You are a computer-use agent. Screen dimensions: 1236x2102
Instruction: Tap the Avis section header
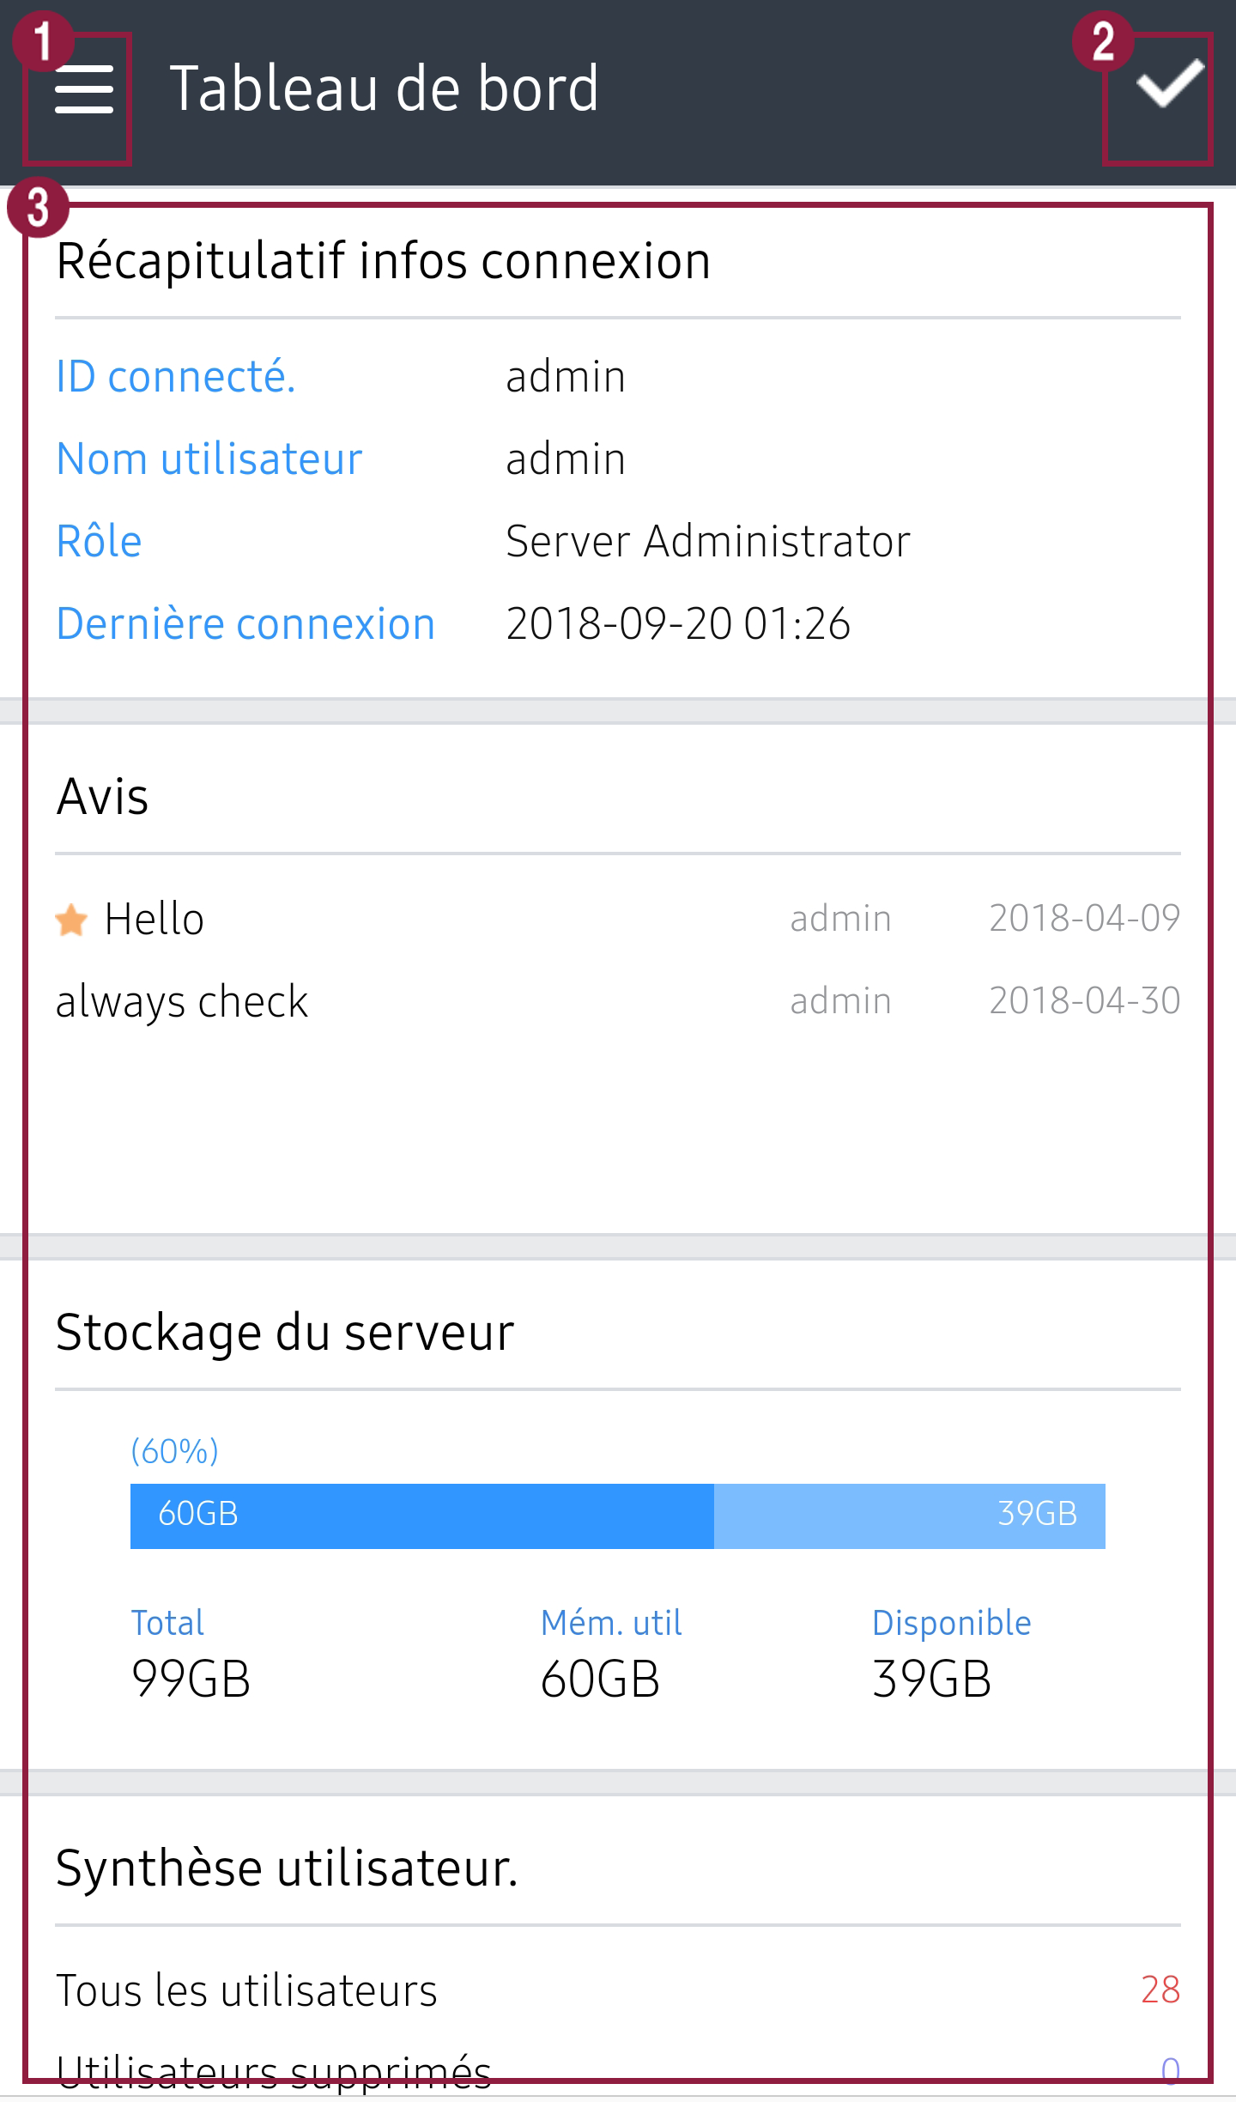point(102,797)
